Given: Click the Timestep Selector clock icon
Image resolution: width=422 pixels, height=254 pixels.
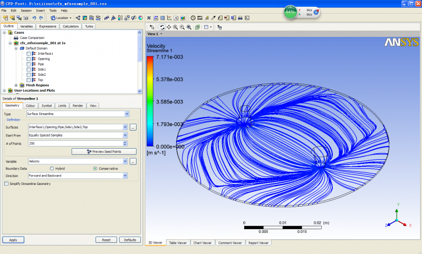Looking at the screenshot, I should (x=193, y=17).
